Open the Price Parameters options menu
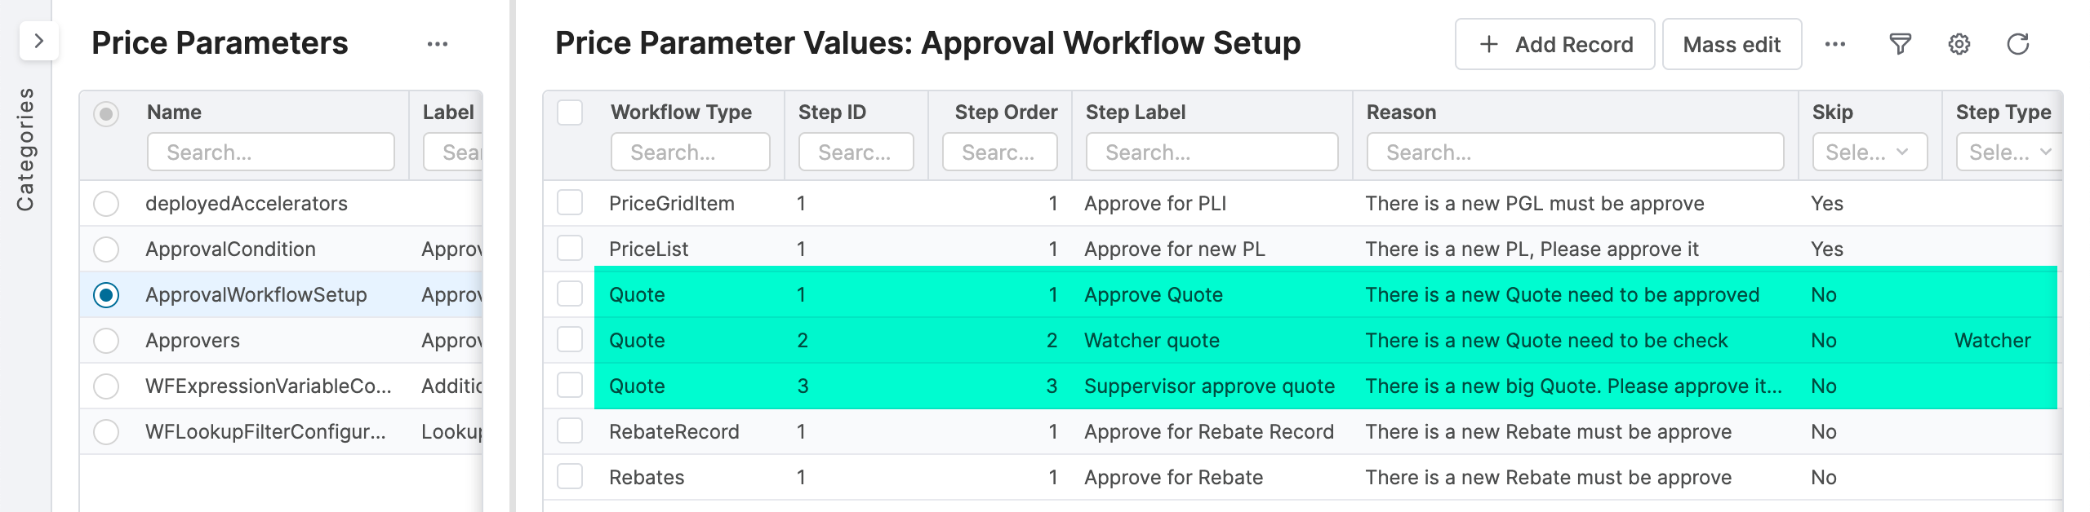This screenshot has width=2090, height=512. point(438,43)
